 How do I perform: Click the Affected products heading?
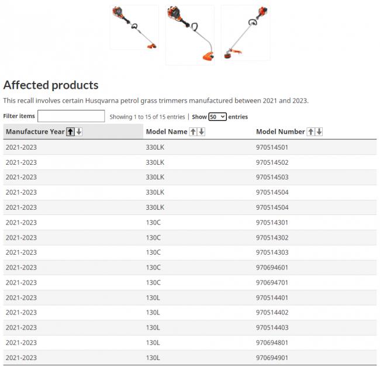pyautogui.click(x=51, y=85)
